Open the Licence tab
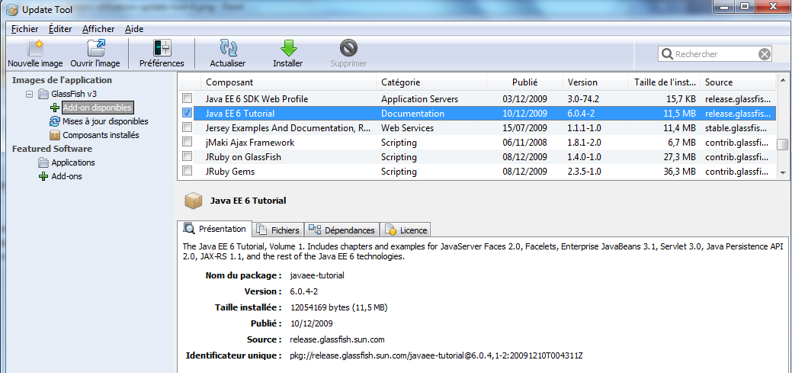The height and width of the screenshot is (373, 792). coord(407,230)
